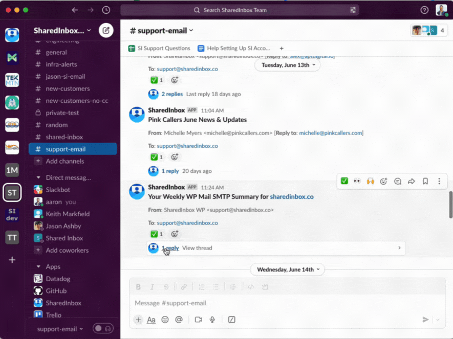453x339 pixels.
Task: Record an audio clip with microphone
Action: tap(212, 320)
